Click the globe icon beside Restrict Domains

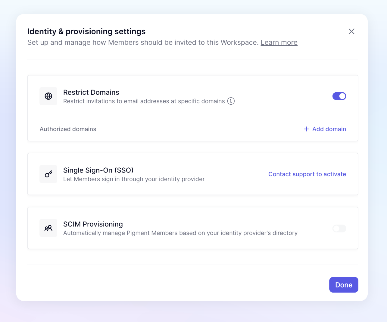[48, 96]
